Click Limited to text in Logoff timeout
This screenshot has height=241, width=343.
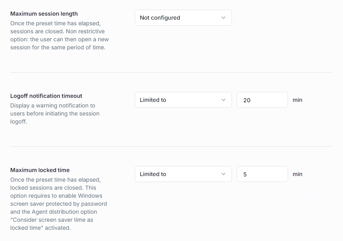pos(153,100)
